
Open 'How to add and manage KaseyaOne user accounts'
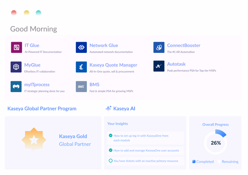(146, 150)
